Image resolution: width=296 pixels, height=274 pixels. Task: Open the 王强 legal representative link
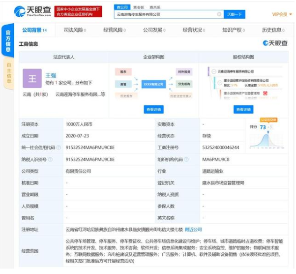click(x=51, y=75)
